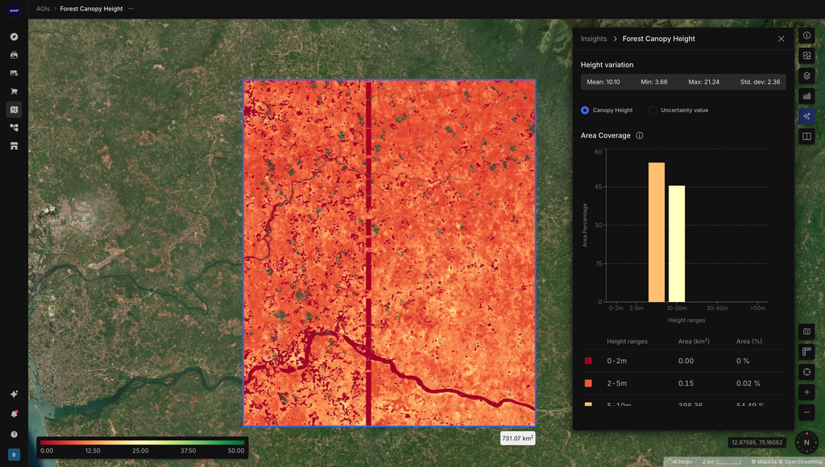Click the Area Coverage info icon
Viewport: 825px width, 467px height.
(x=639, y=136)
